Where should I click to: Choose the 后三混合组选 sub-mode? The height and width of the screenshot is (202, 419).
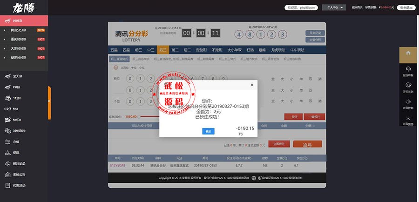270,59
